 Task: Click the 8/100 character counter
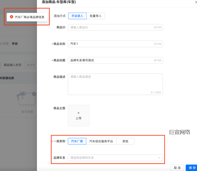157,60
